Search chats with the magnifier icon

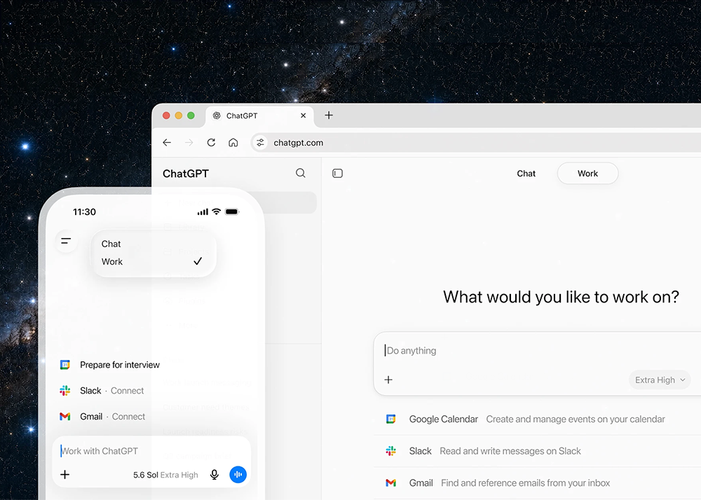click(x=301, y=173)
